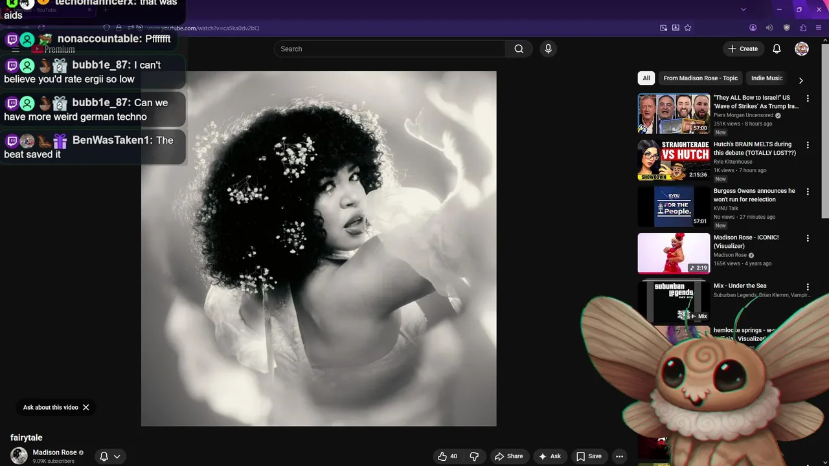The height and width of the screenshot is (466, 829).
Task: Dislike the video with thumbs down
Action: tap(474, 456)
